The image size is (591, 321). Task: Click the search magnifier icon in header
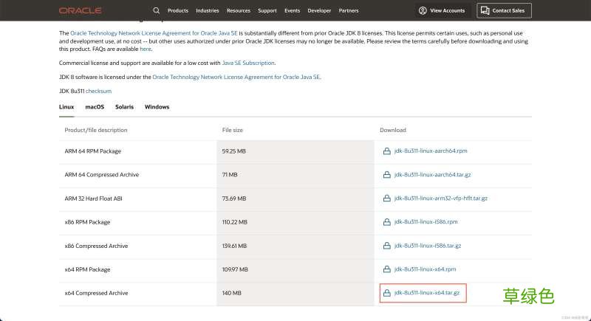[156, 11]
